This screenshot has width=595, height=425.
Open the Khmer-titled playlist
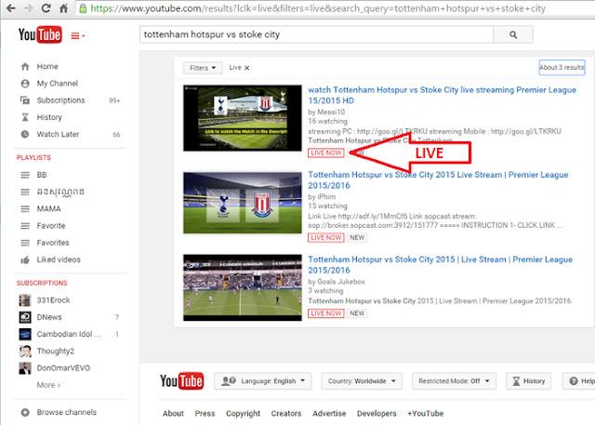click(60, 192)
